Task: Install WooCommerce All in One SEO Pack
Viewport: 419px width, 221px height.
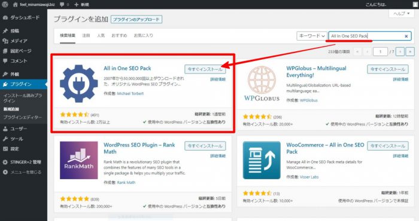Action: point(388,146)
